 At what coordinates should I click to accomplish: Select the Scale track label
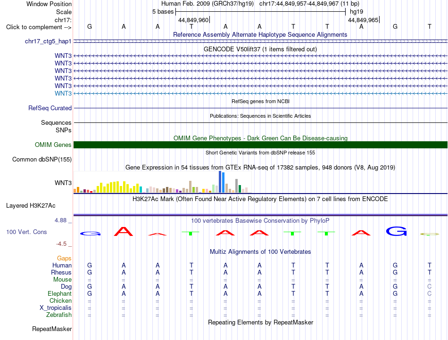64,12
